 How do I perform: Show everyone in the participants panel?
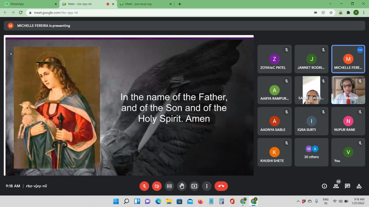336,186
